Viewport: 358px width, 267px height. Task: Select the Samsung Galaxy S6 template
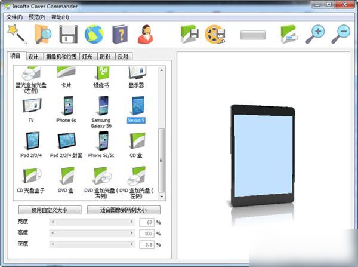(x=101, y=112)
